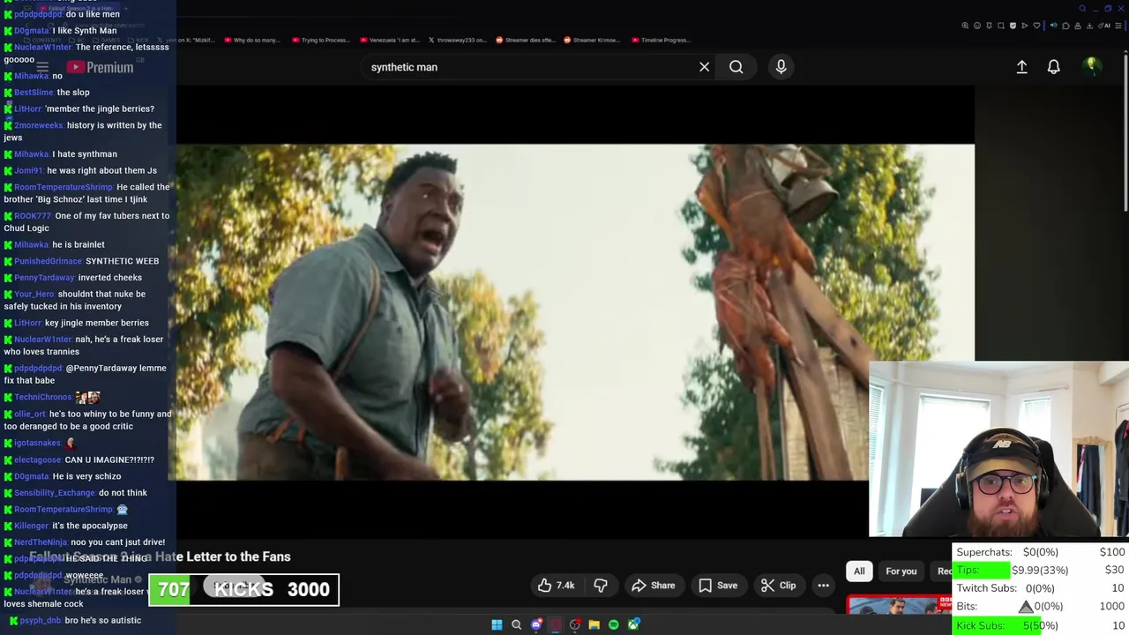
Task: Open the more actions three-dot menu
Action: pyautogui.click(x=823, y=586)
